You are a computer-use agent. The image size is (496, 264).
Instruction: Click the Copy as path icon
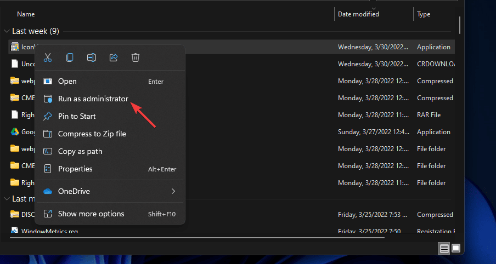48,151
